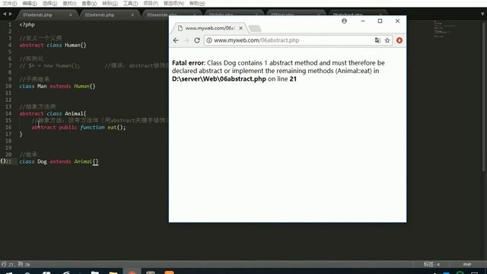The width and height of the screenshot is (487, 274).
Task: Open the 工具(T) menu
Action: [x=130, y=3]
